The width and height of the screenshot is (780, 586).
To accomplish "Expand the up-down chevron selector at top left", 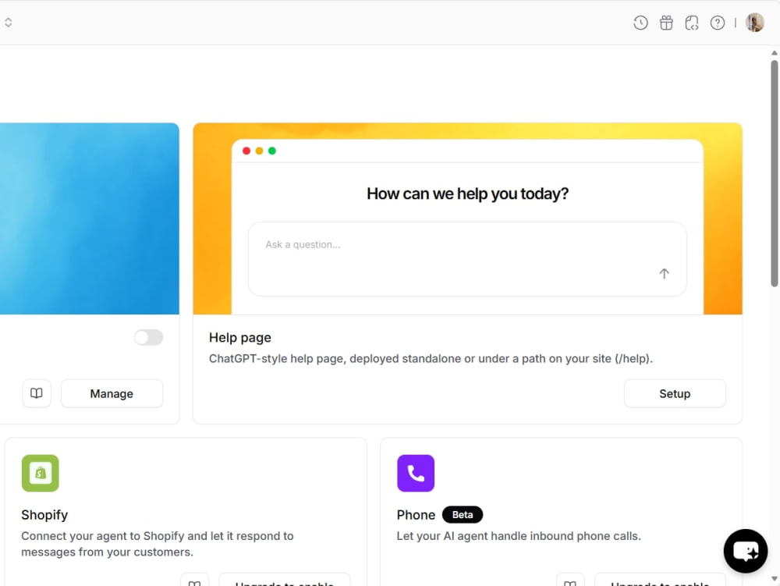I will coord(8,23).
